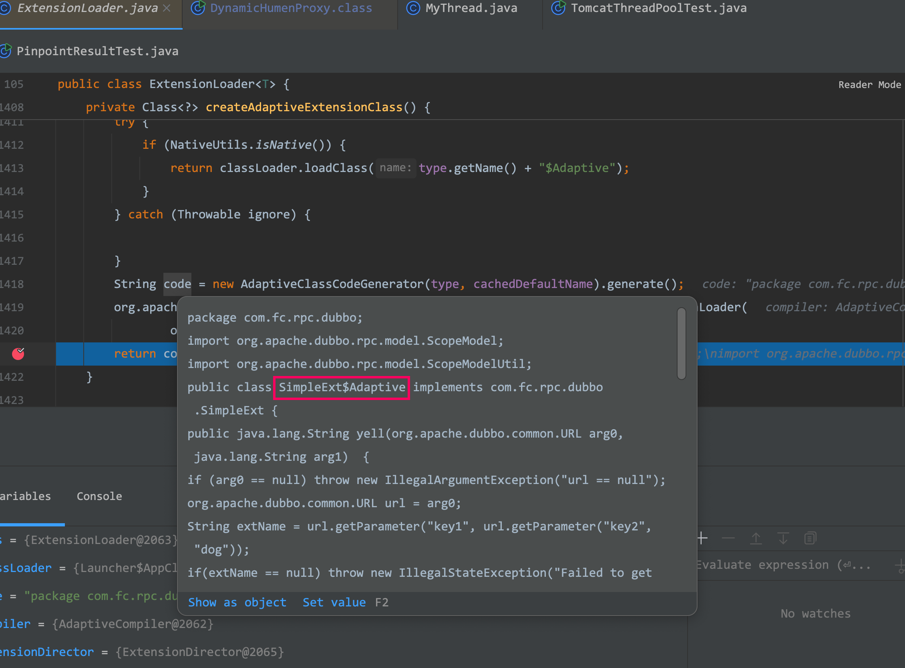Switch to the Console debugger tab
This screenshot has height=668, width=905.
99,496
